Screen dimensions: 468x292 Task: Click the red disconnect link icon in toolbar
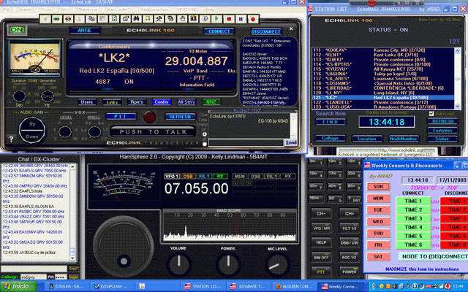coord(68,19)
